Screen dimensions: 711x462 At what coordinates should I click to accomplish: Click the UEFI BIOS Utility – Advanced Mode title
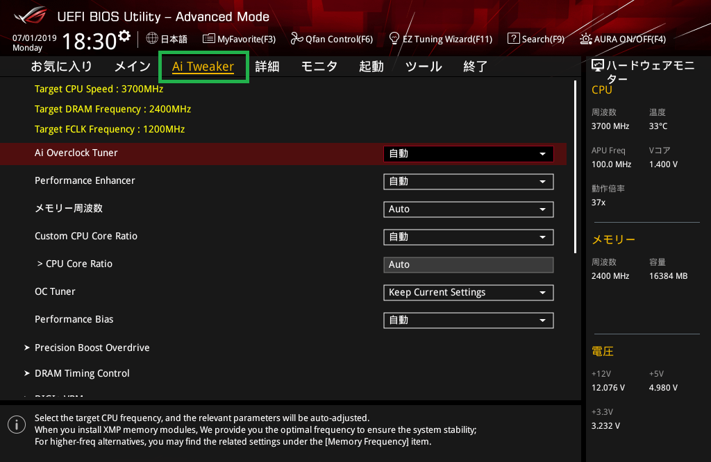163,17
